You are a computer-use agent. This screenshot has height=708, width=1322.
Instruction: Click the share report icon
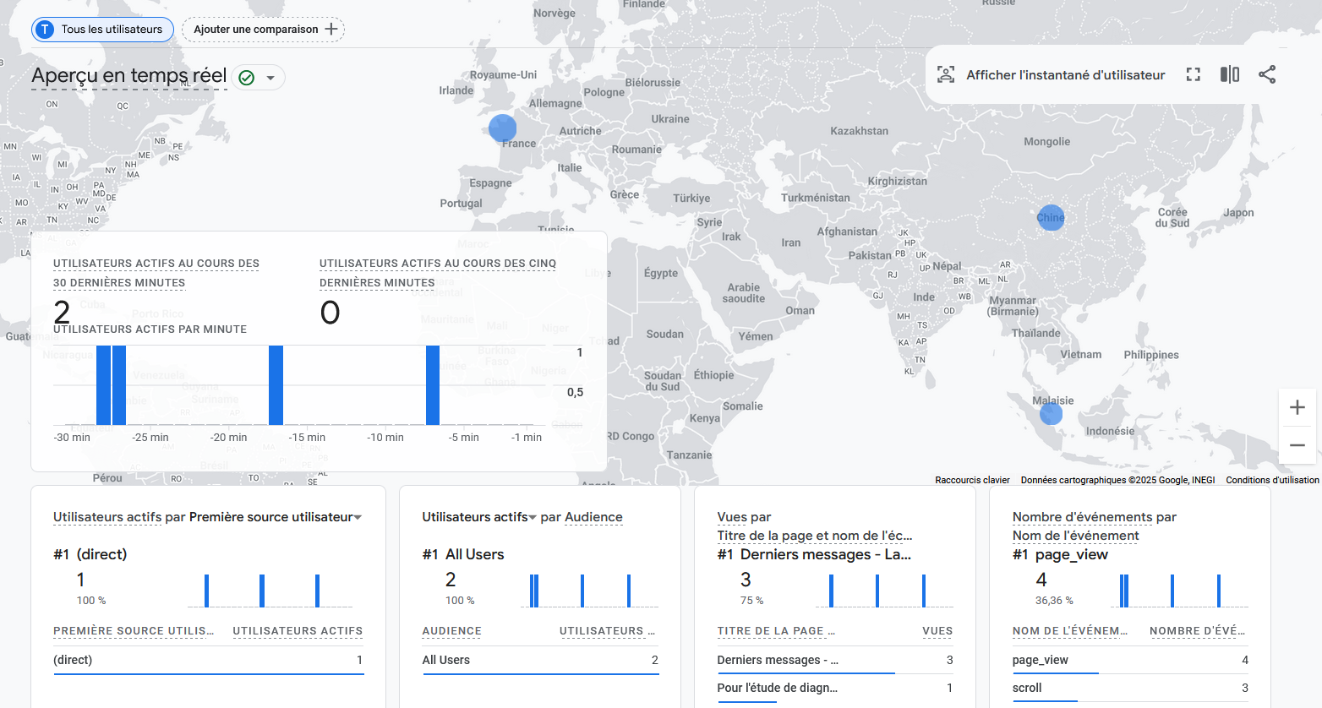click(x=1267, y=74)
